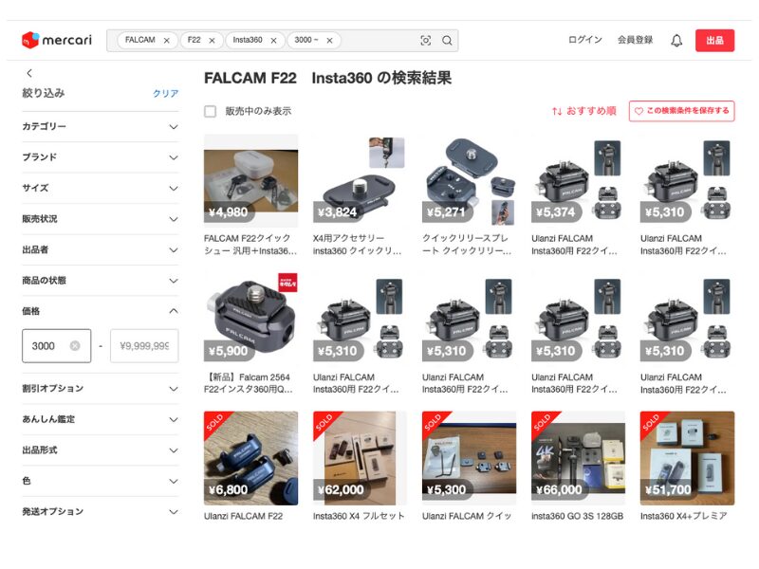Click the magnifier search icon
Image resolution: width=759 pixels, height=569 pixels.
point(447,41)
